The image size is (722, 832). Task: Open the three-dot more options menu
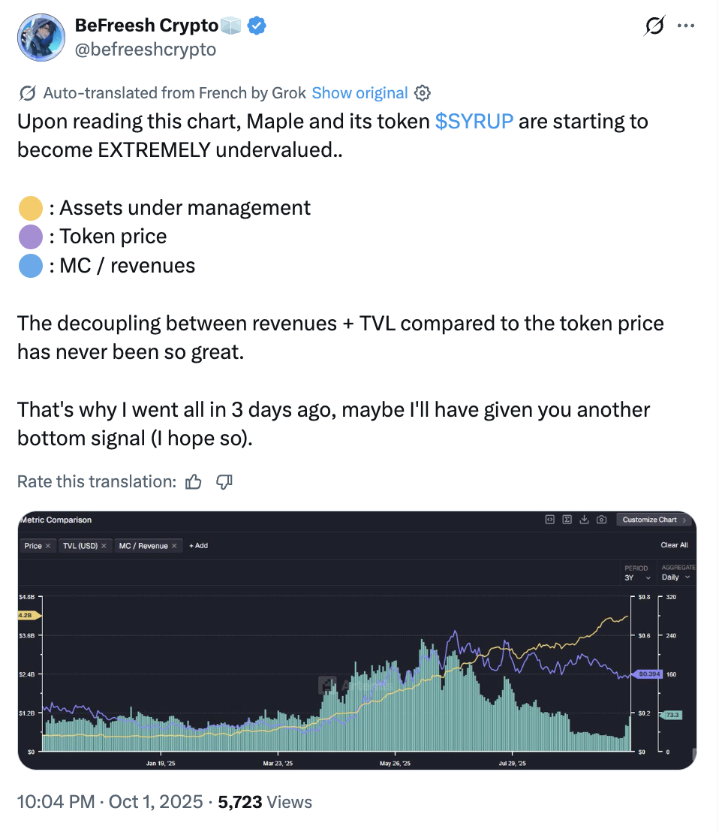(686, 26)
